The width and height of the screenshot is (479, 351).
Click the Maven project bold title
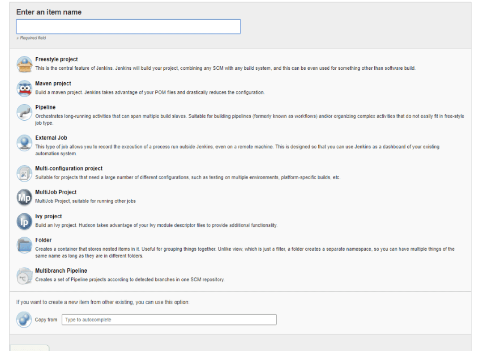53,83
